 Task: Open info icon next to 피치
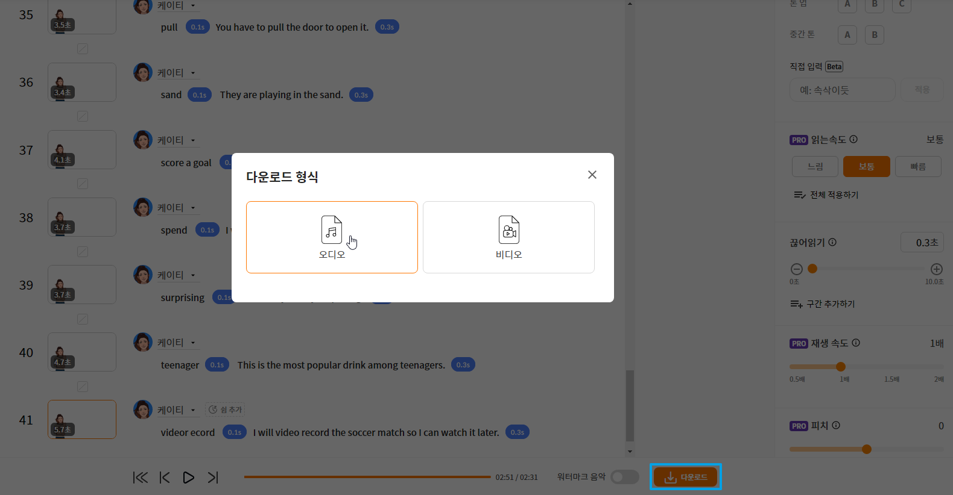[836, 425]
